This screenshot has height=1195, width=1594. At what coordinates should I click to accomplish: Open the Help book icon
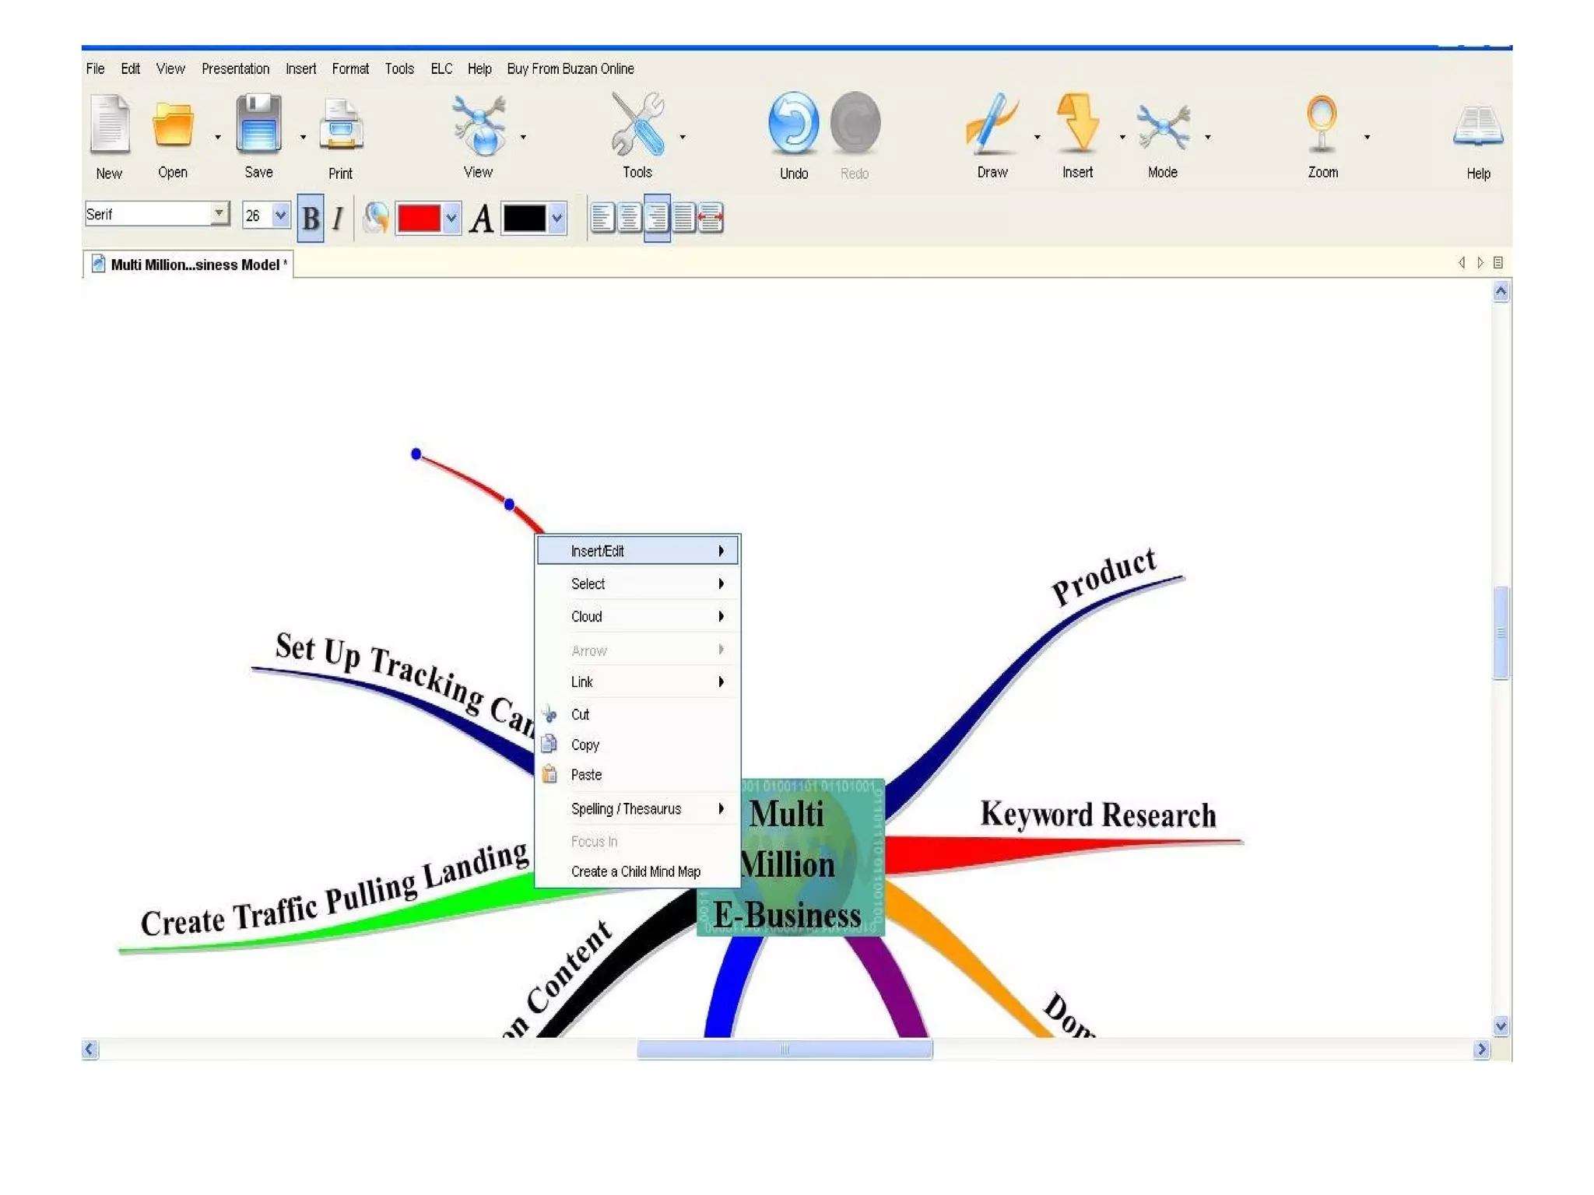pyautogui.click(x=1477, y=127)
